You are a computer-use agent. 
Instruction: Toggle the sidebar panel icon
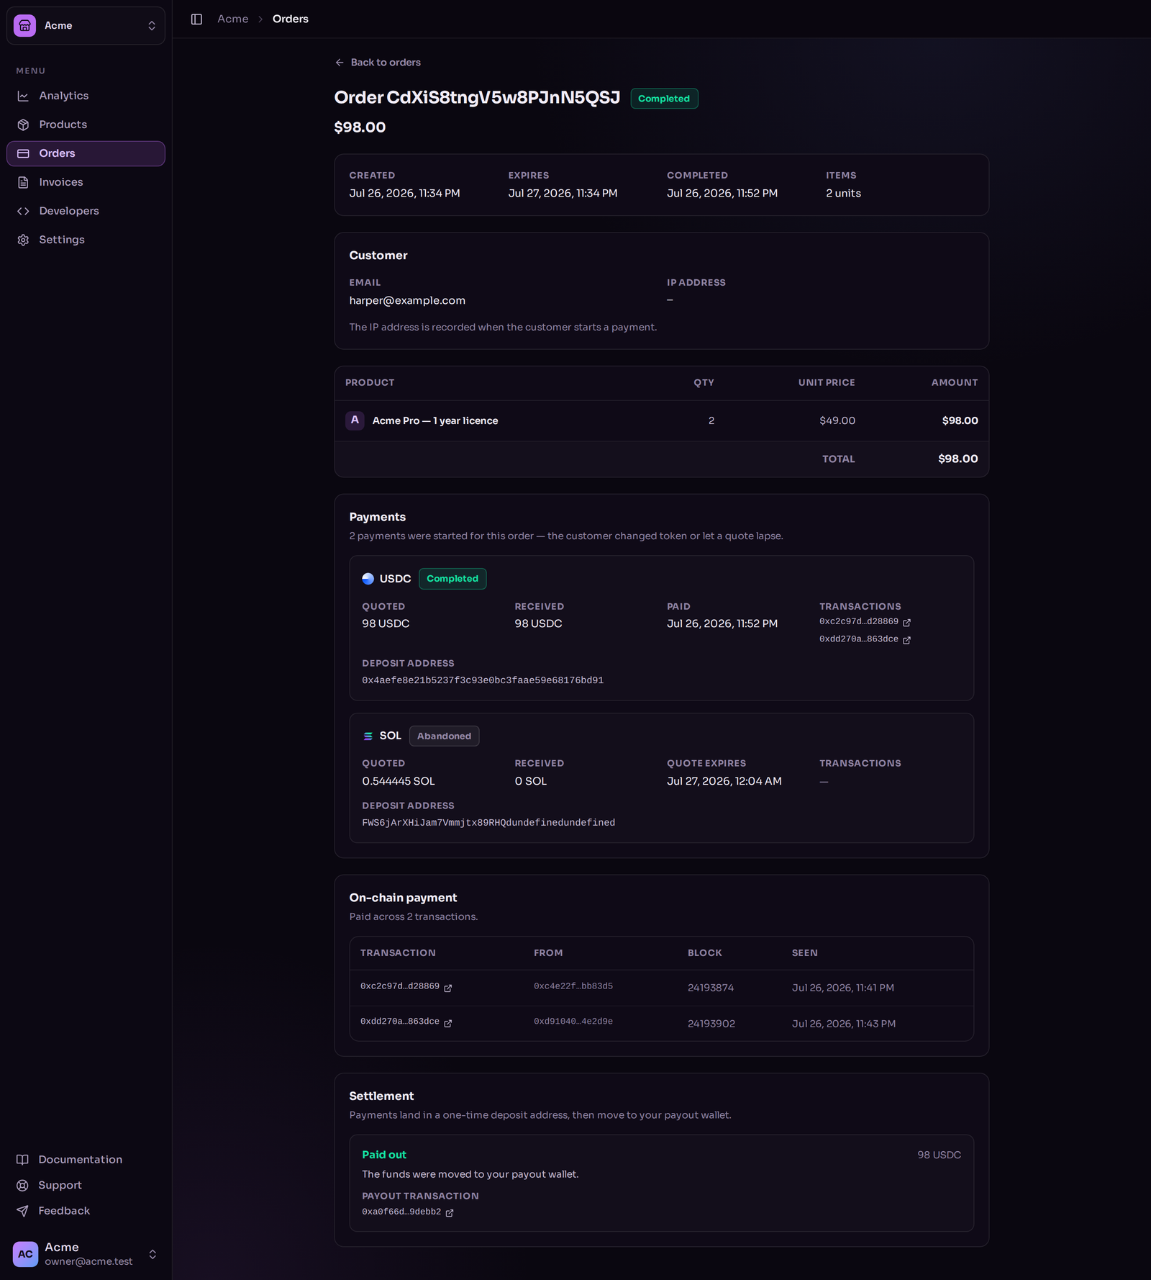click(x=196, y=19)
